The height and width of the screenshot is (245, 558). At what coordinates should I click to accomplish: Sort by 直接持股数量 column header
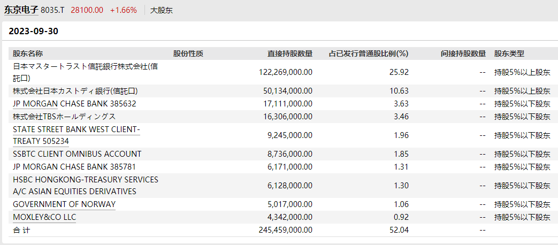[x=290, y=53]
